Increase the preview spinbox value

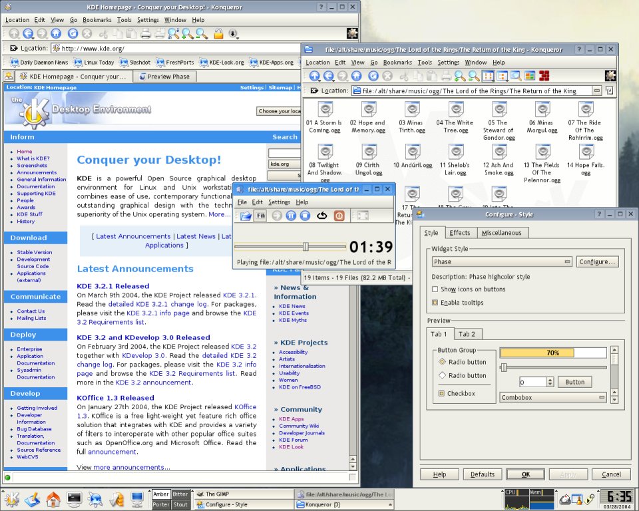pos(550,380)
